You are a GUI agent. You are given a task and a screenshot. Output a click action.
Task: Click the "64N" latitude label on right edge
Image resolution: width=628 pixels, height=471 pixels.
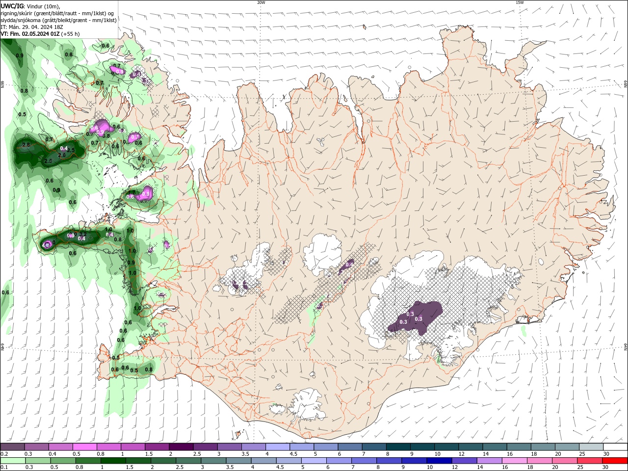626,347
